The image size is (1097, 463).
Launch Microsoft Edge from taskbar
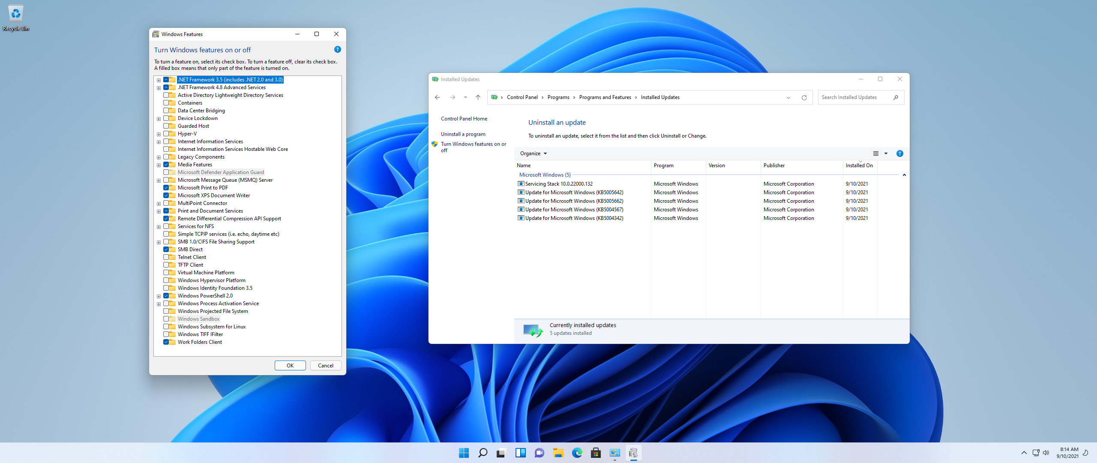577,453
